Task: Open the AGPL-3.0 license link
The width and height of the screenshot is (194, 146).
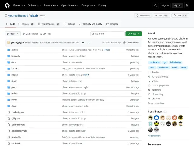Action: click(158, 77)
